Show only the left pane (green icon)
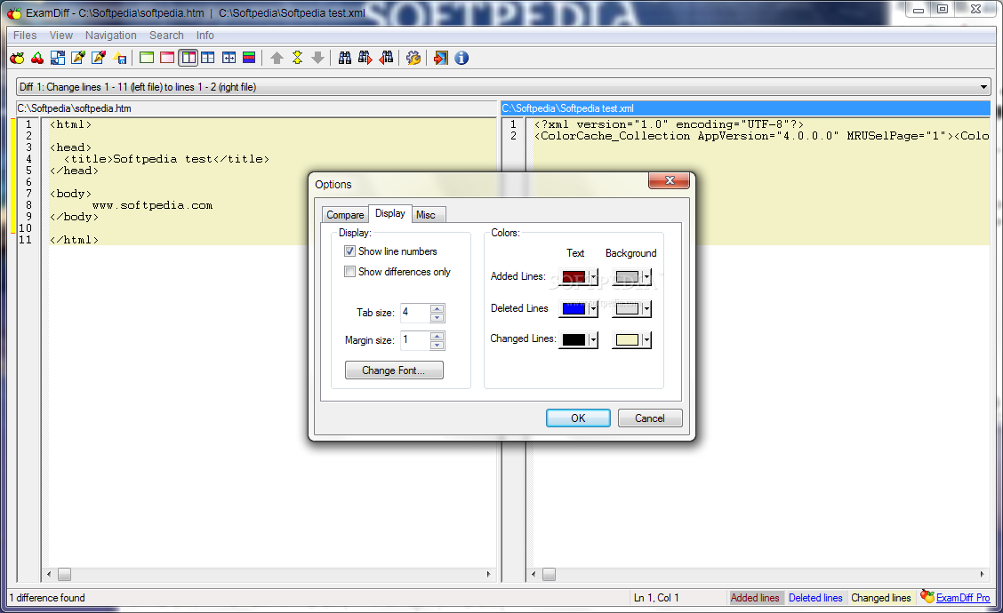 (x=147, y=58)
